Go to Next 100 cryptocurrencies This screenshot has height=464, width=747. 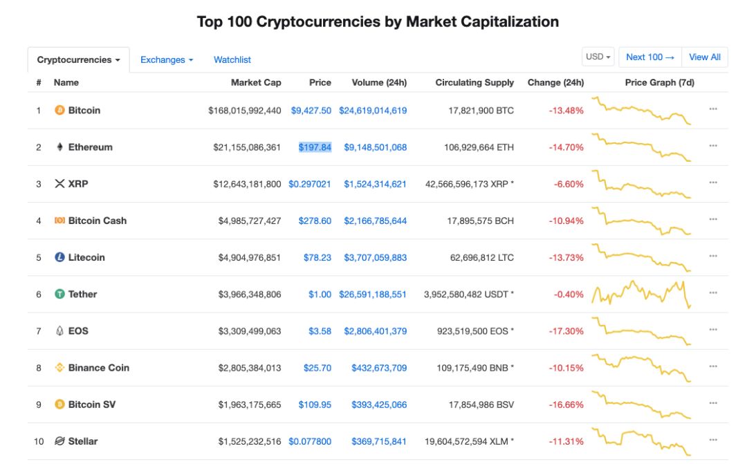click(649, 57)
